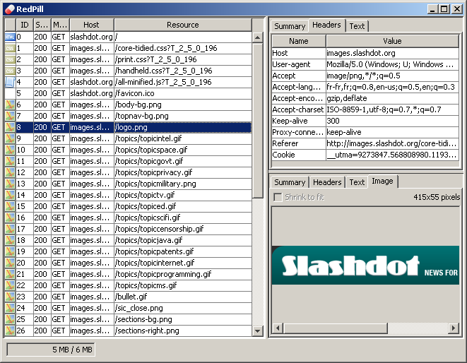Click the CSS icon for print.css row
Image resolution: width=467 pixels, height=363 pixels.
coord(10,59)
